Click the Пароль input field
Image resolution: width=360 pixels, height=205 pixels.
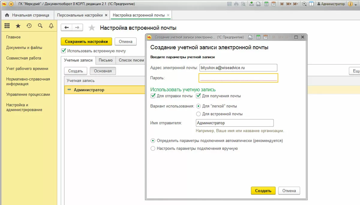tap(238, 78)
